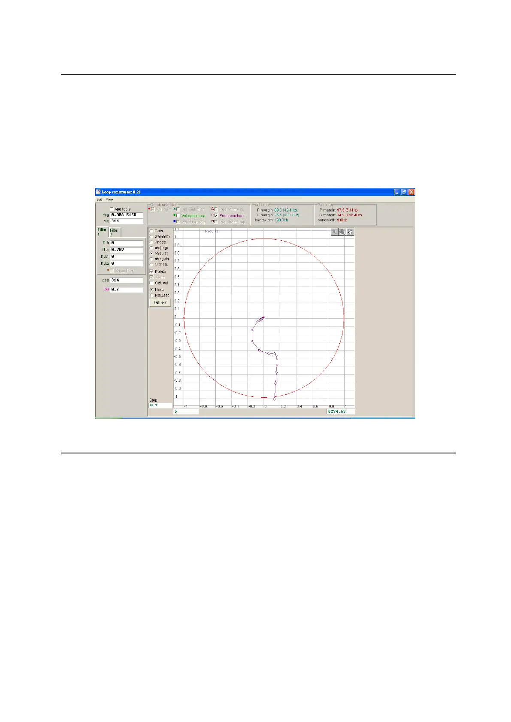
Task: Check the Vel open loop checkbox
Action: [178, 215]
